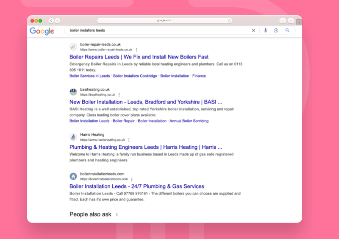
Task: Reload page from the address bar
Action: click(x=230, y=20)
